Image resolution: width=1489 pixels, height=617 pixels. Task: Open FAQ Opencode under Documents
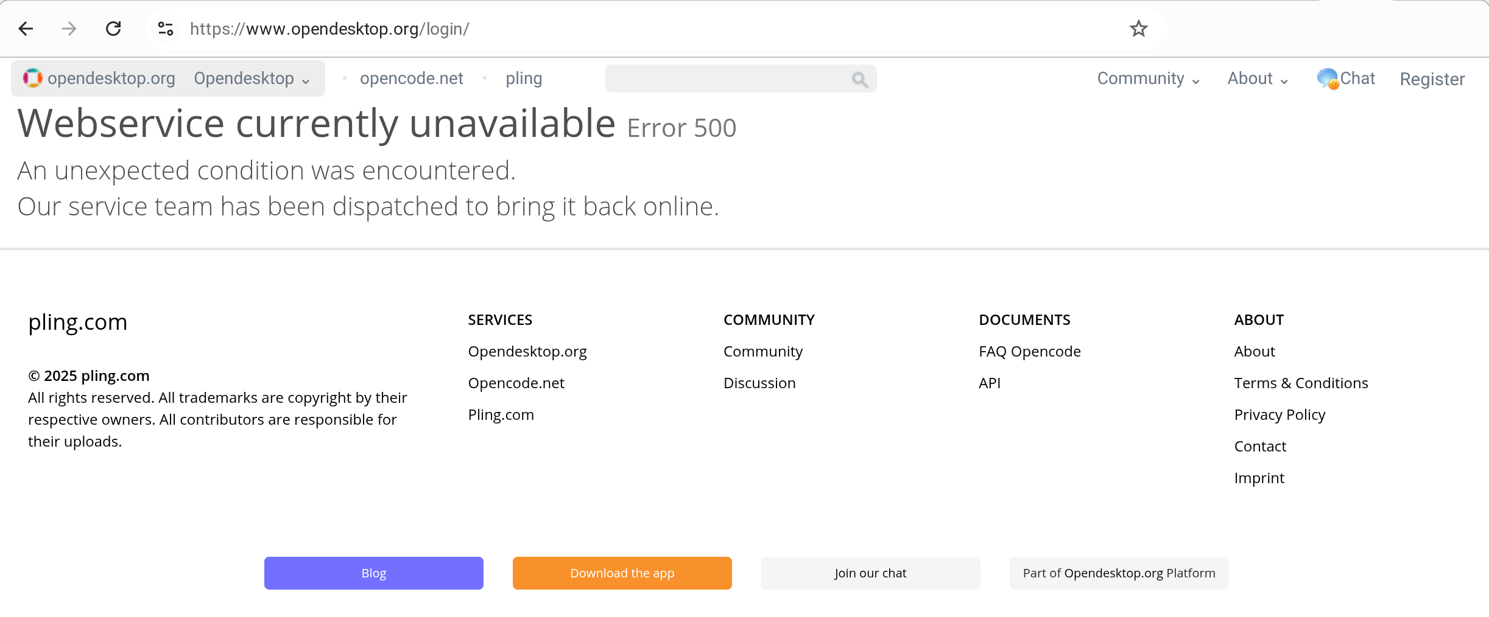point(1029,351)
